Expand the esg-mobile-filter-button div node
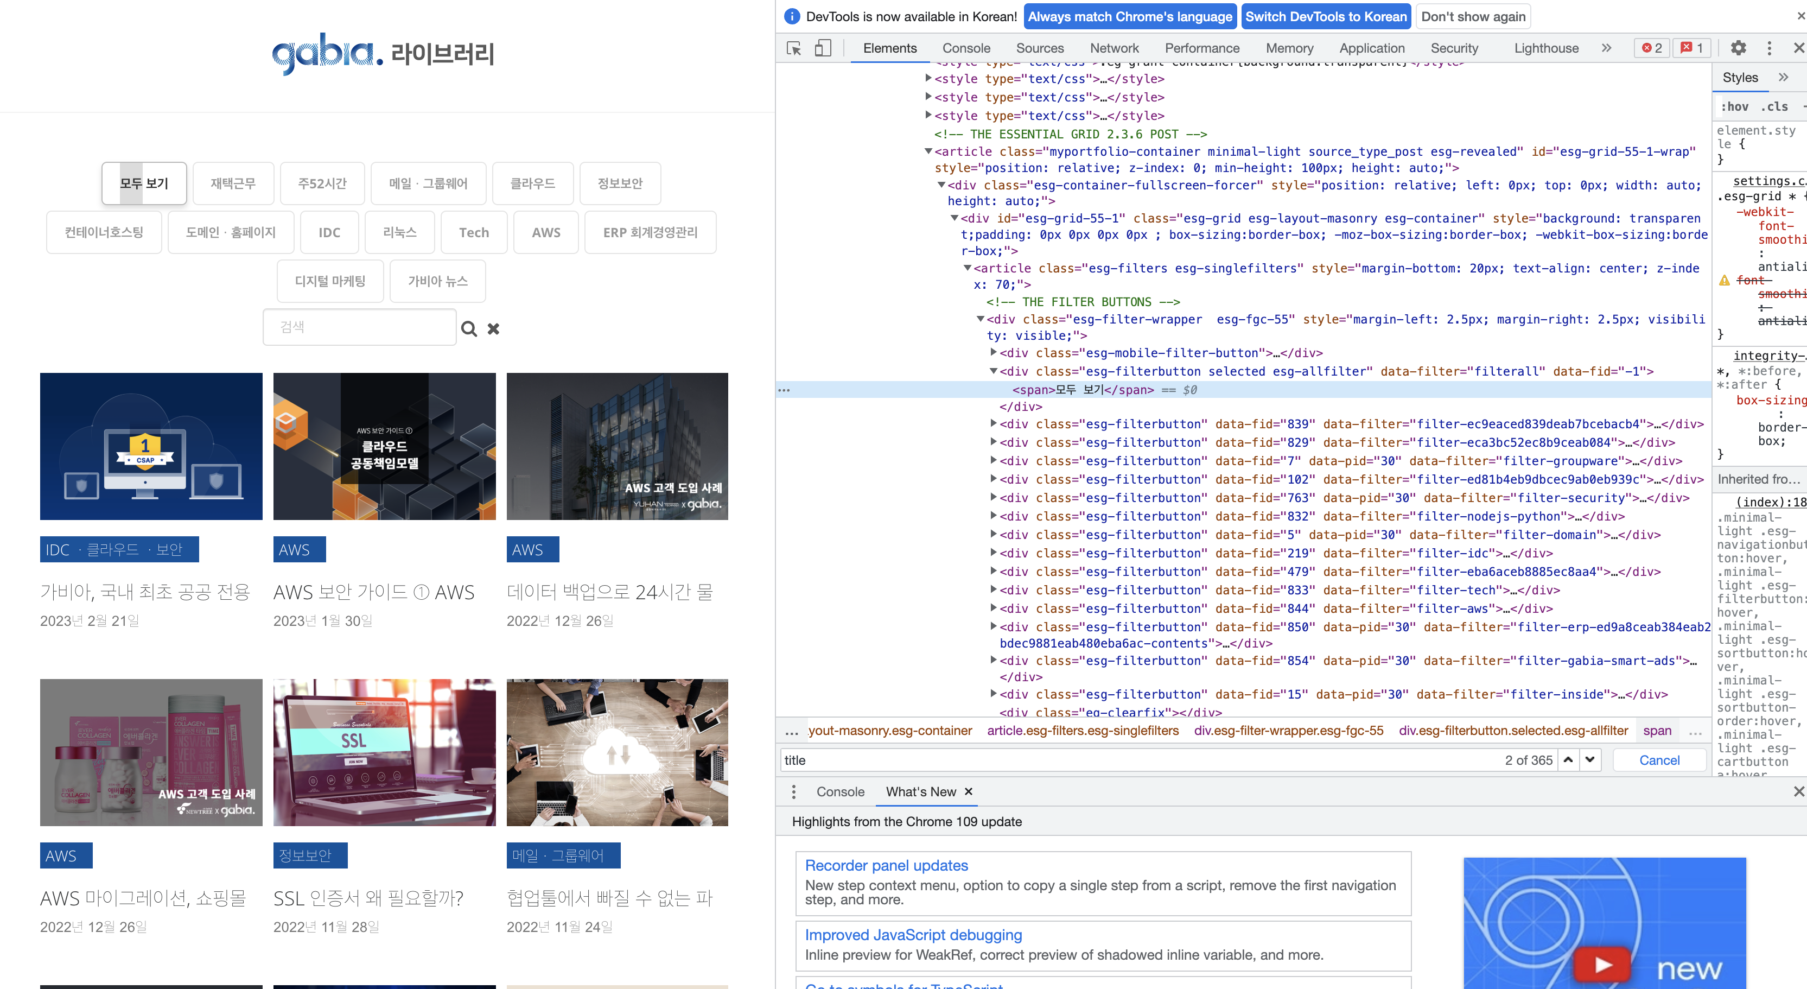The height and width of the screenshot is (989, 1807). [x=993, y=352]
